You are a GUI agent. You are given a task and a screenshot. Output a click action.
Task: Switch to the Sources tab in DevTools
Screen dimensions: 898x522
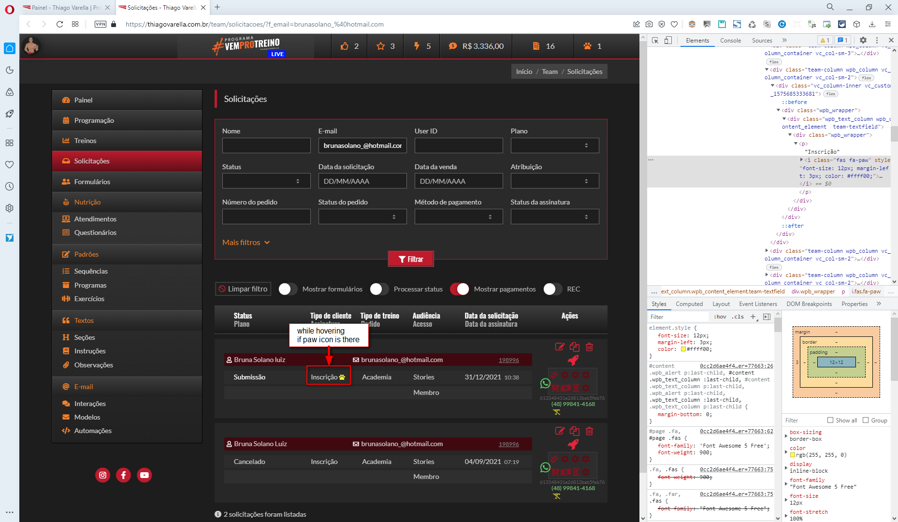tap(762, 41)
